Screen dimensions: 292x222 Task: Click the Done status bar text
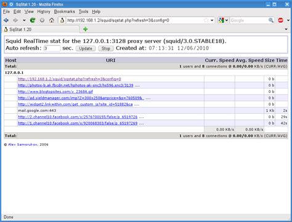[x=9, y=217]
